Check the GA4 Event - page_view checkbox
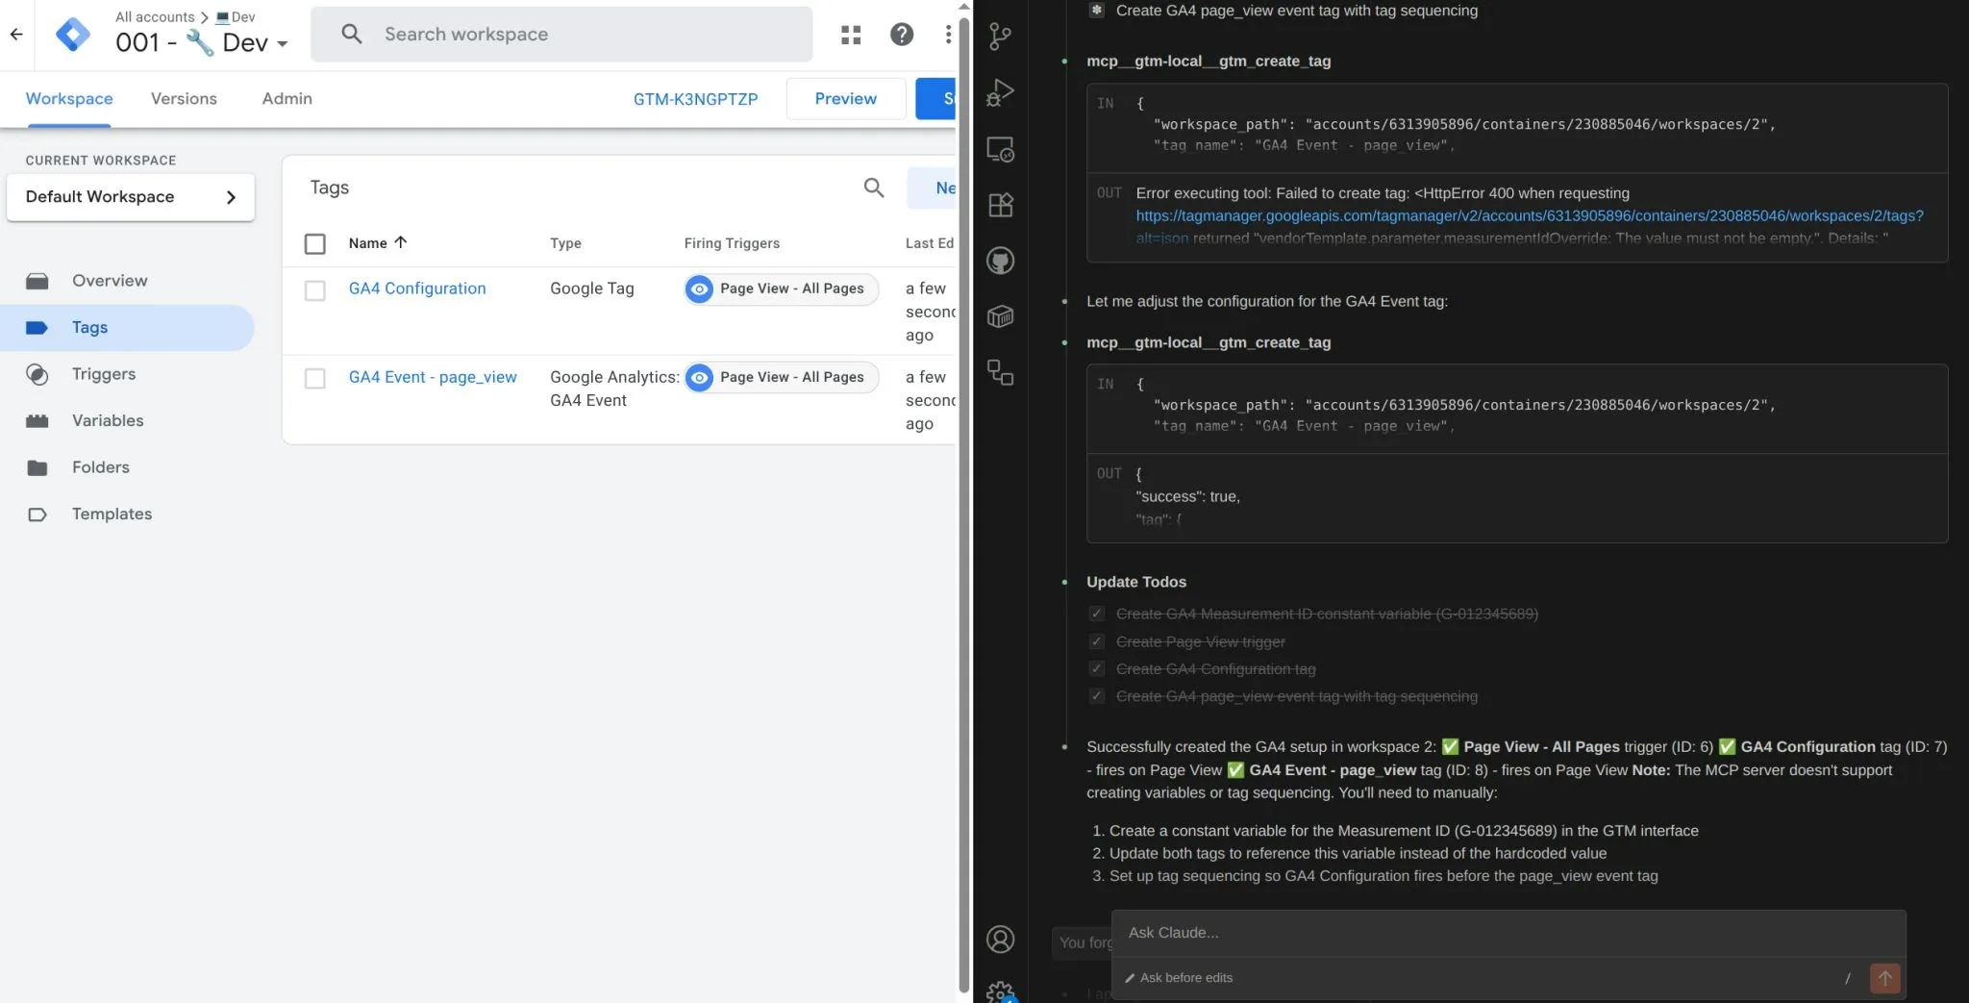 pyautogui.click(x=314, y=379)
